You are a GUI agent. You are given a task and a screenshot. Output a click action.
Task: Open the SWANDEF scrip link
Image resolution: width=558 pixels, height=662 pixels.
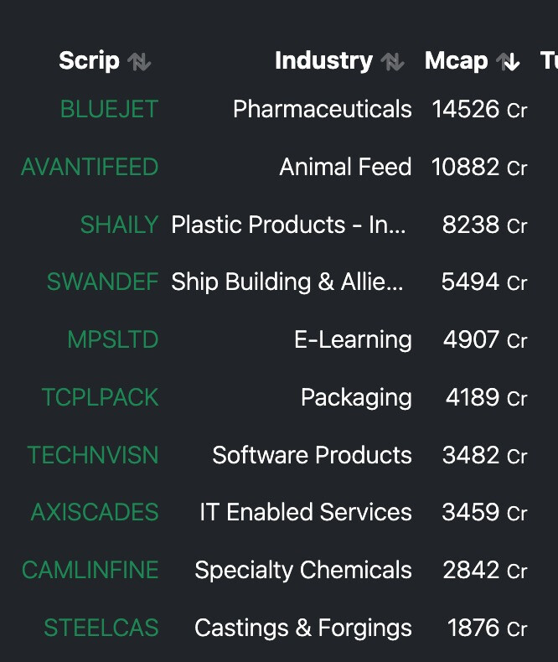pyautogui.click(x=102, y=282)
